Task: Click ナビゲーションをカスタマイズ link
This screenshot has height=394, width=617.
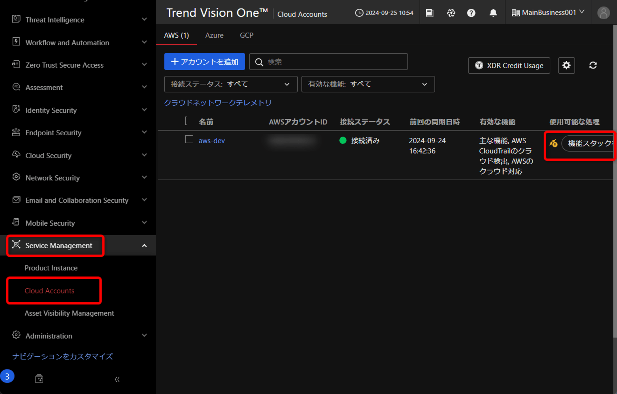Action: pos(63,356)
